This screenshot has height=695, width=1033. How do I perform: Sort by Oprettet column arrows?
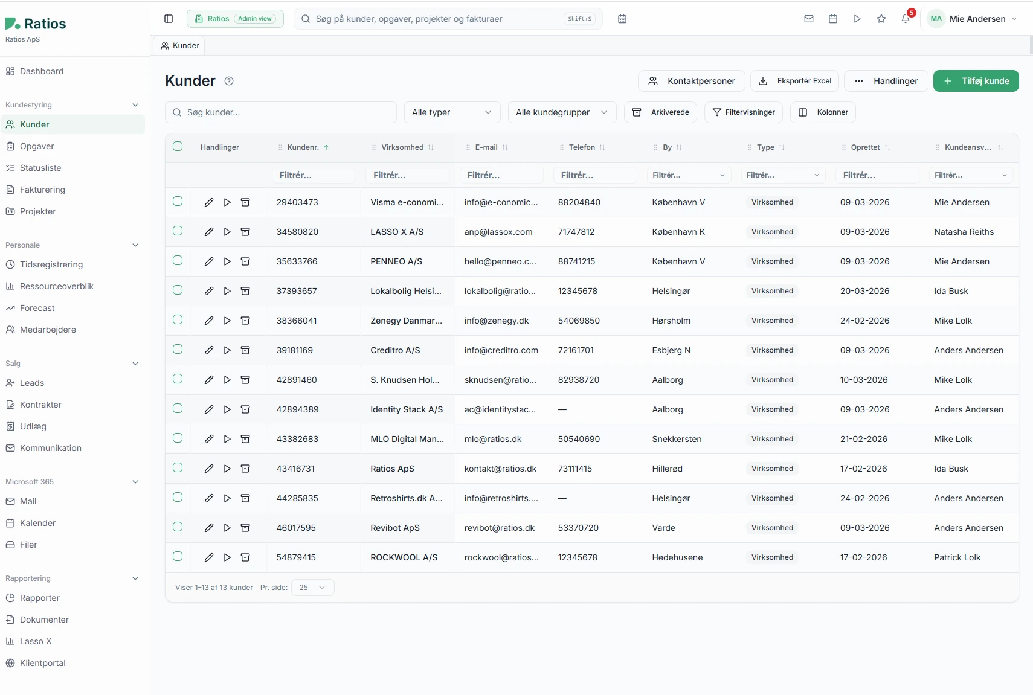click(x=887, y=147)
